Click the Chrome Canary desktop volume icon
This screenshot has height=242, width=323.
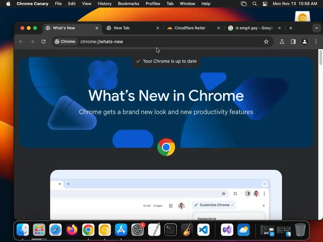tap(302, 16)
